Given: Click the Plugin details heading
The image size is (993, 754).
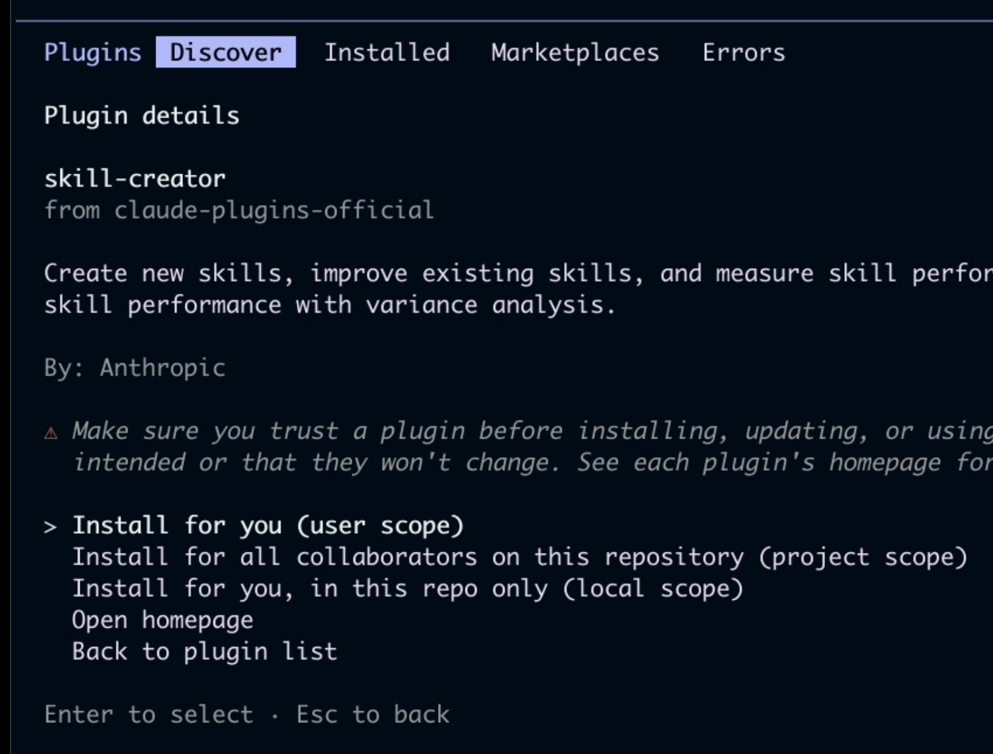Looking at the screenshot, I should (142, 116).
